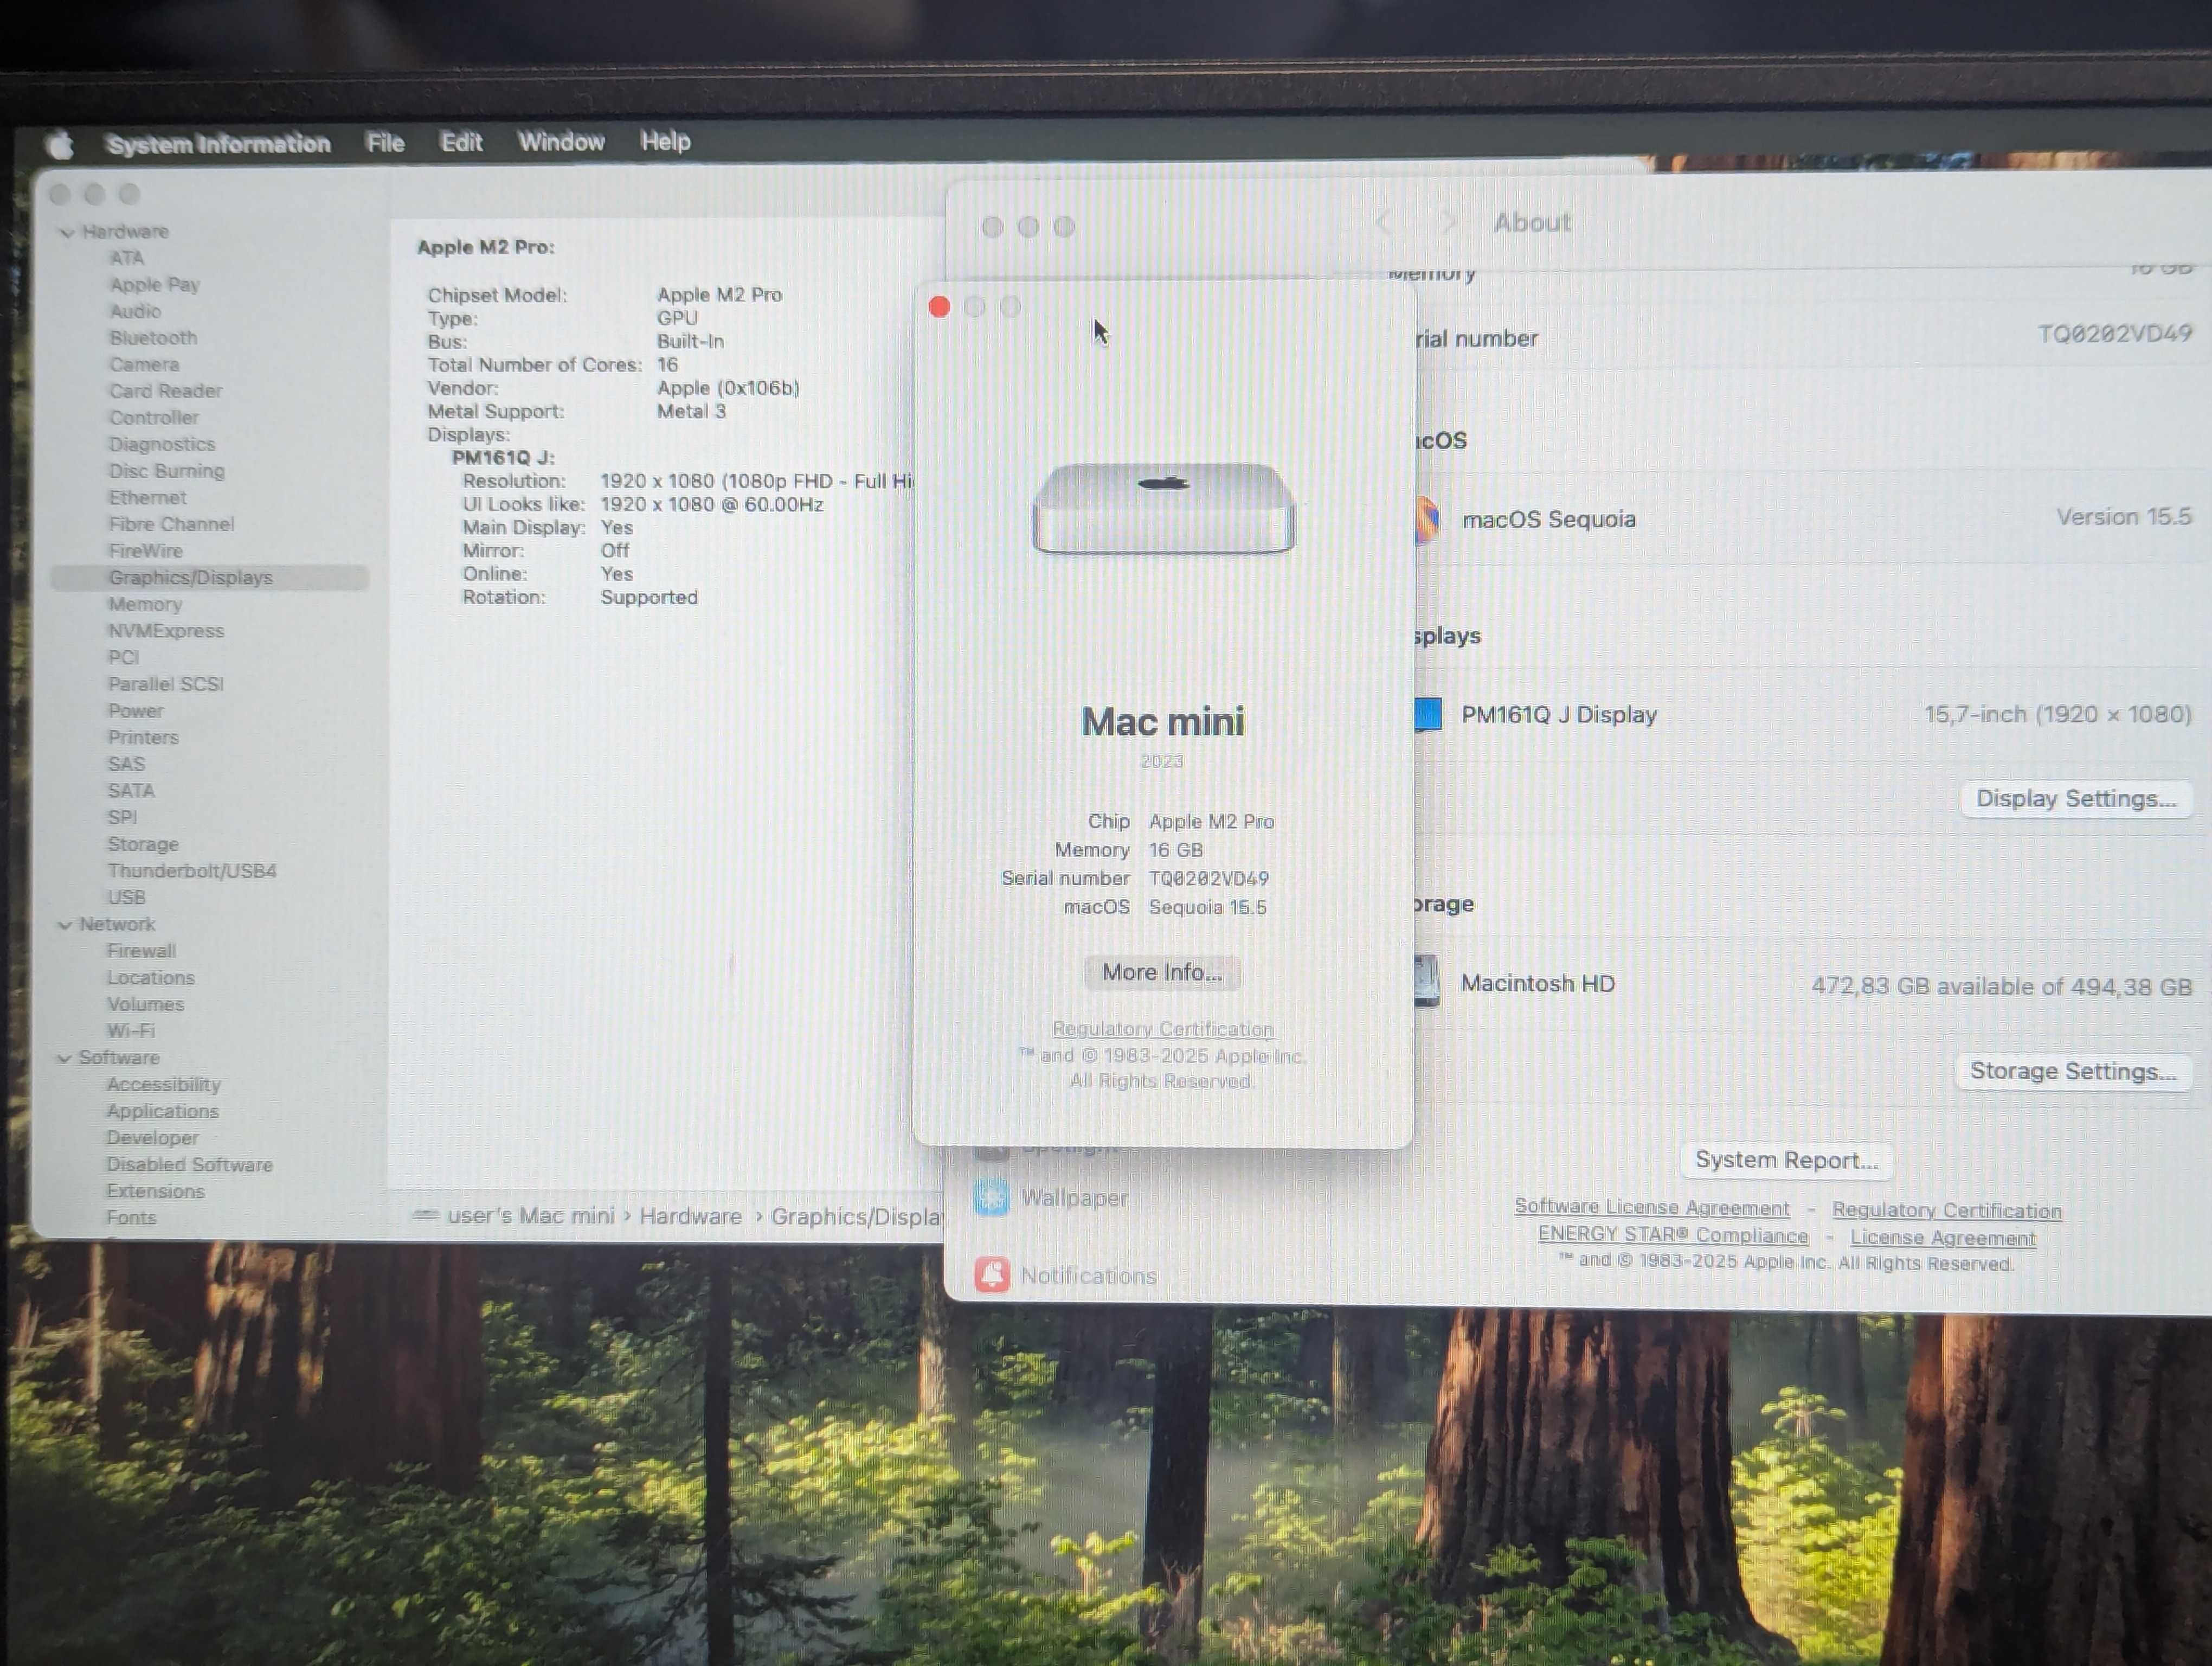Select Apple Pay in the sidebar
Viewport: 2212px width, 1666px height.
154,285
